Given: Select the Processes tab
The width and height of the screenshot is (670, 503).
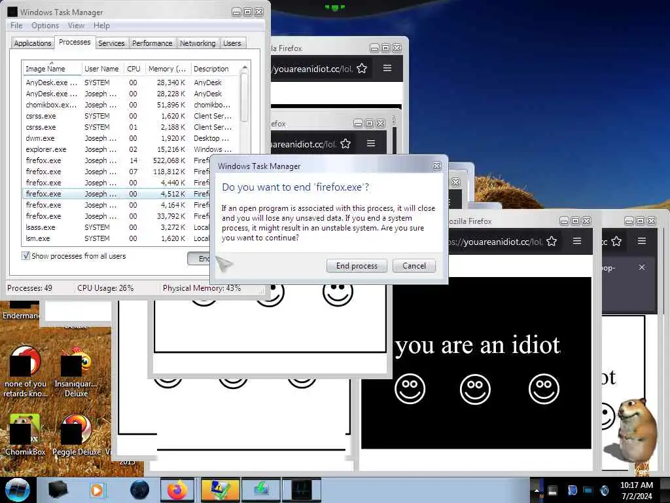Looking at the screenshot, I should 75,42.
